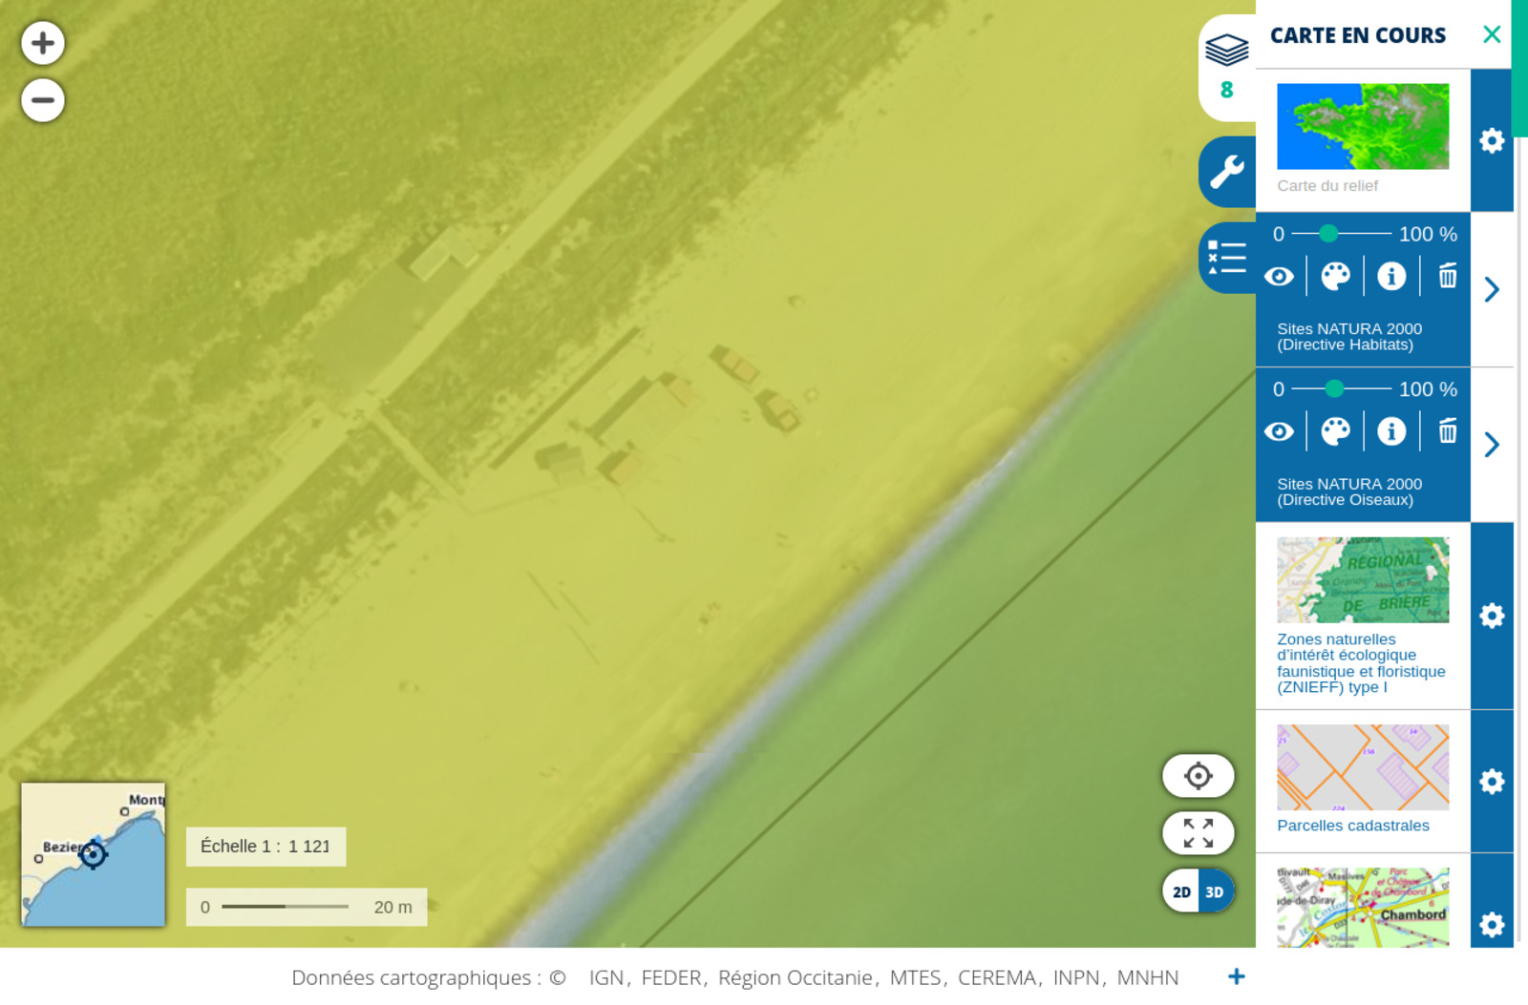Open the ZNIEFF type I layer link
Viewport: 1528px width, 1005px height.
[1361, 662]
